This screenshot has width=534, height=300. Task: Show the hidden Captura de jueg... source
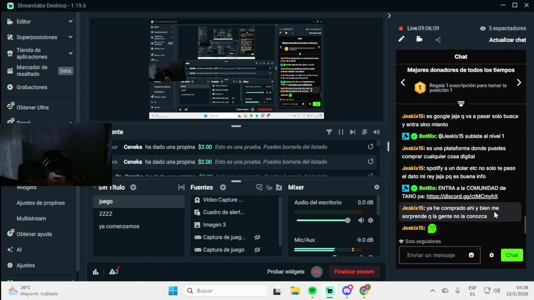point(257,237)
